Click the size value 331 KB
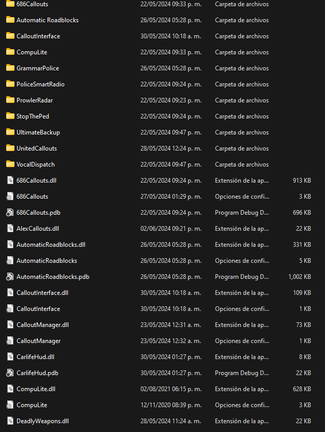This screenshot has width=325, height=432. click(x=302, y=244)
